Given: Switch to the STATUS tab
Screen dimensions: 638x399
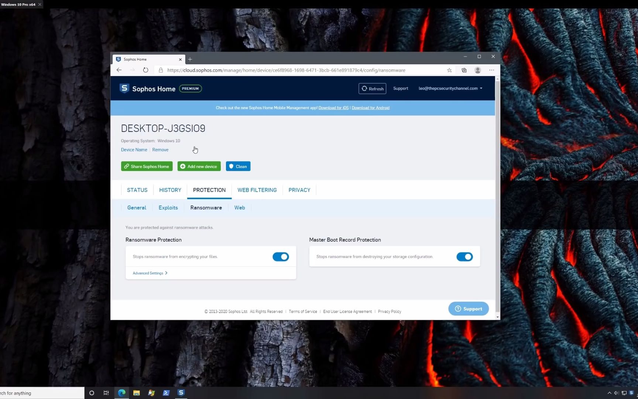Looking at the screenshot, I should [137, 190].
